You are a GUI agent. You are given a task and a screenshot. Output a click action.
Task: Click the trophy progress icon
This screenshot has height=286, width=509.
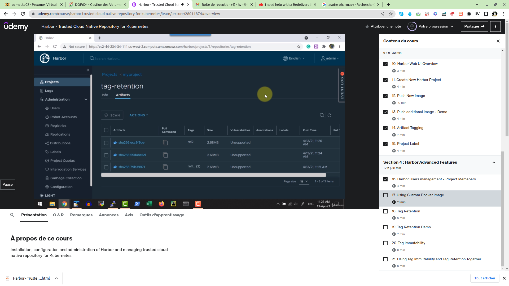coord(412,26)
